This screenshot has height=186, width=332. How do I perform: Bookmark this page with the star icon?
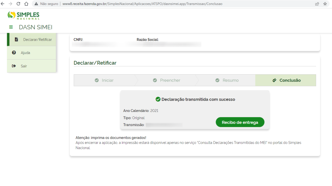325,4
